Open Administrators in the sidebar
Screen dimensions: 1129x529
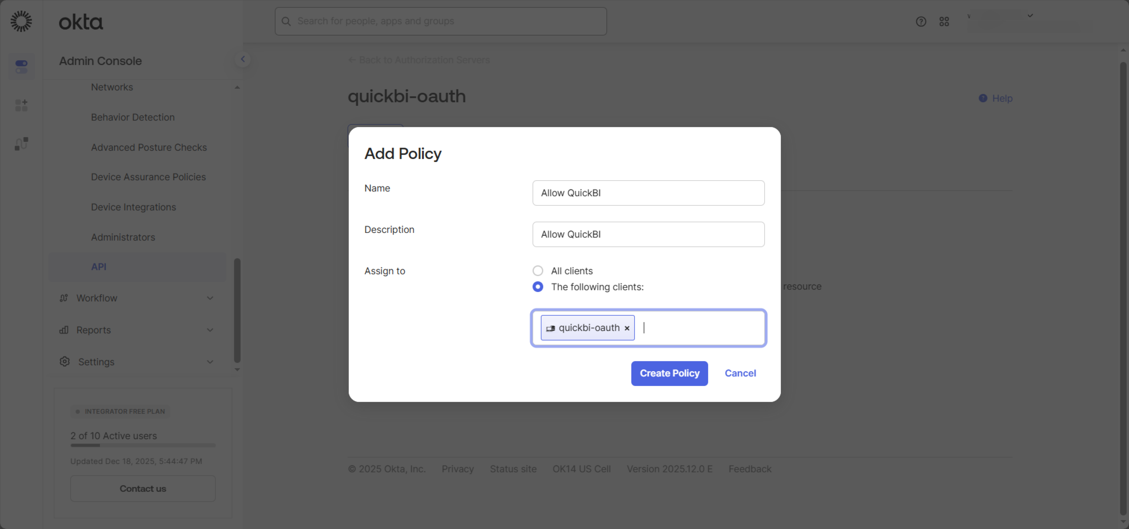[123, 237]
